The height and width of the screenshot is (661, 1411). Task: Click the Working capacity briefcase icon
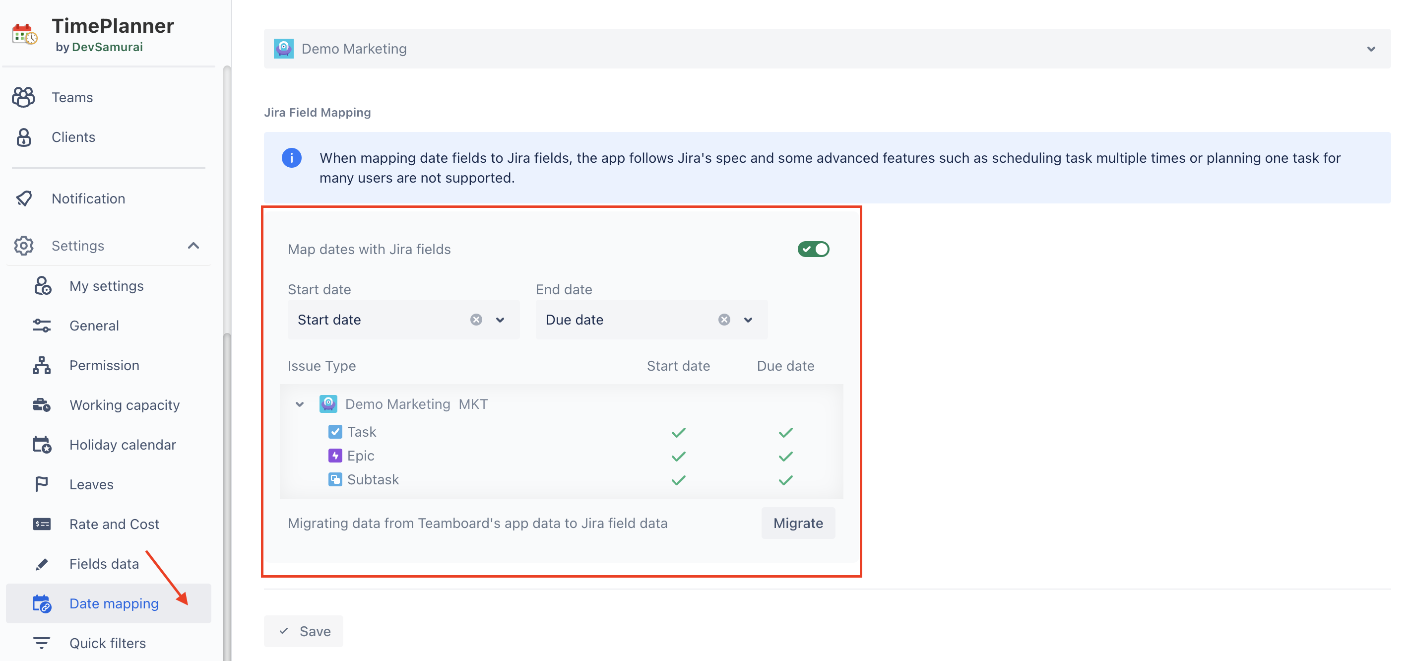(42, 405)
